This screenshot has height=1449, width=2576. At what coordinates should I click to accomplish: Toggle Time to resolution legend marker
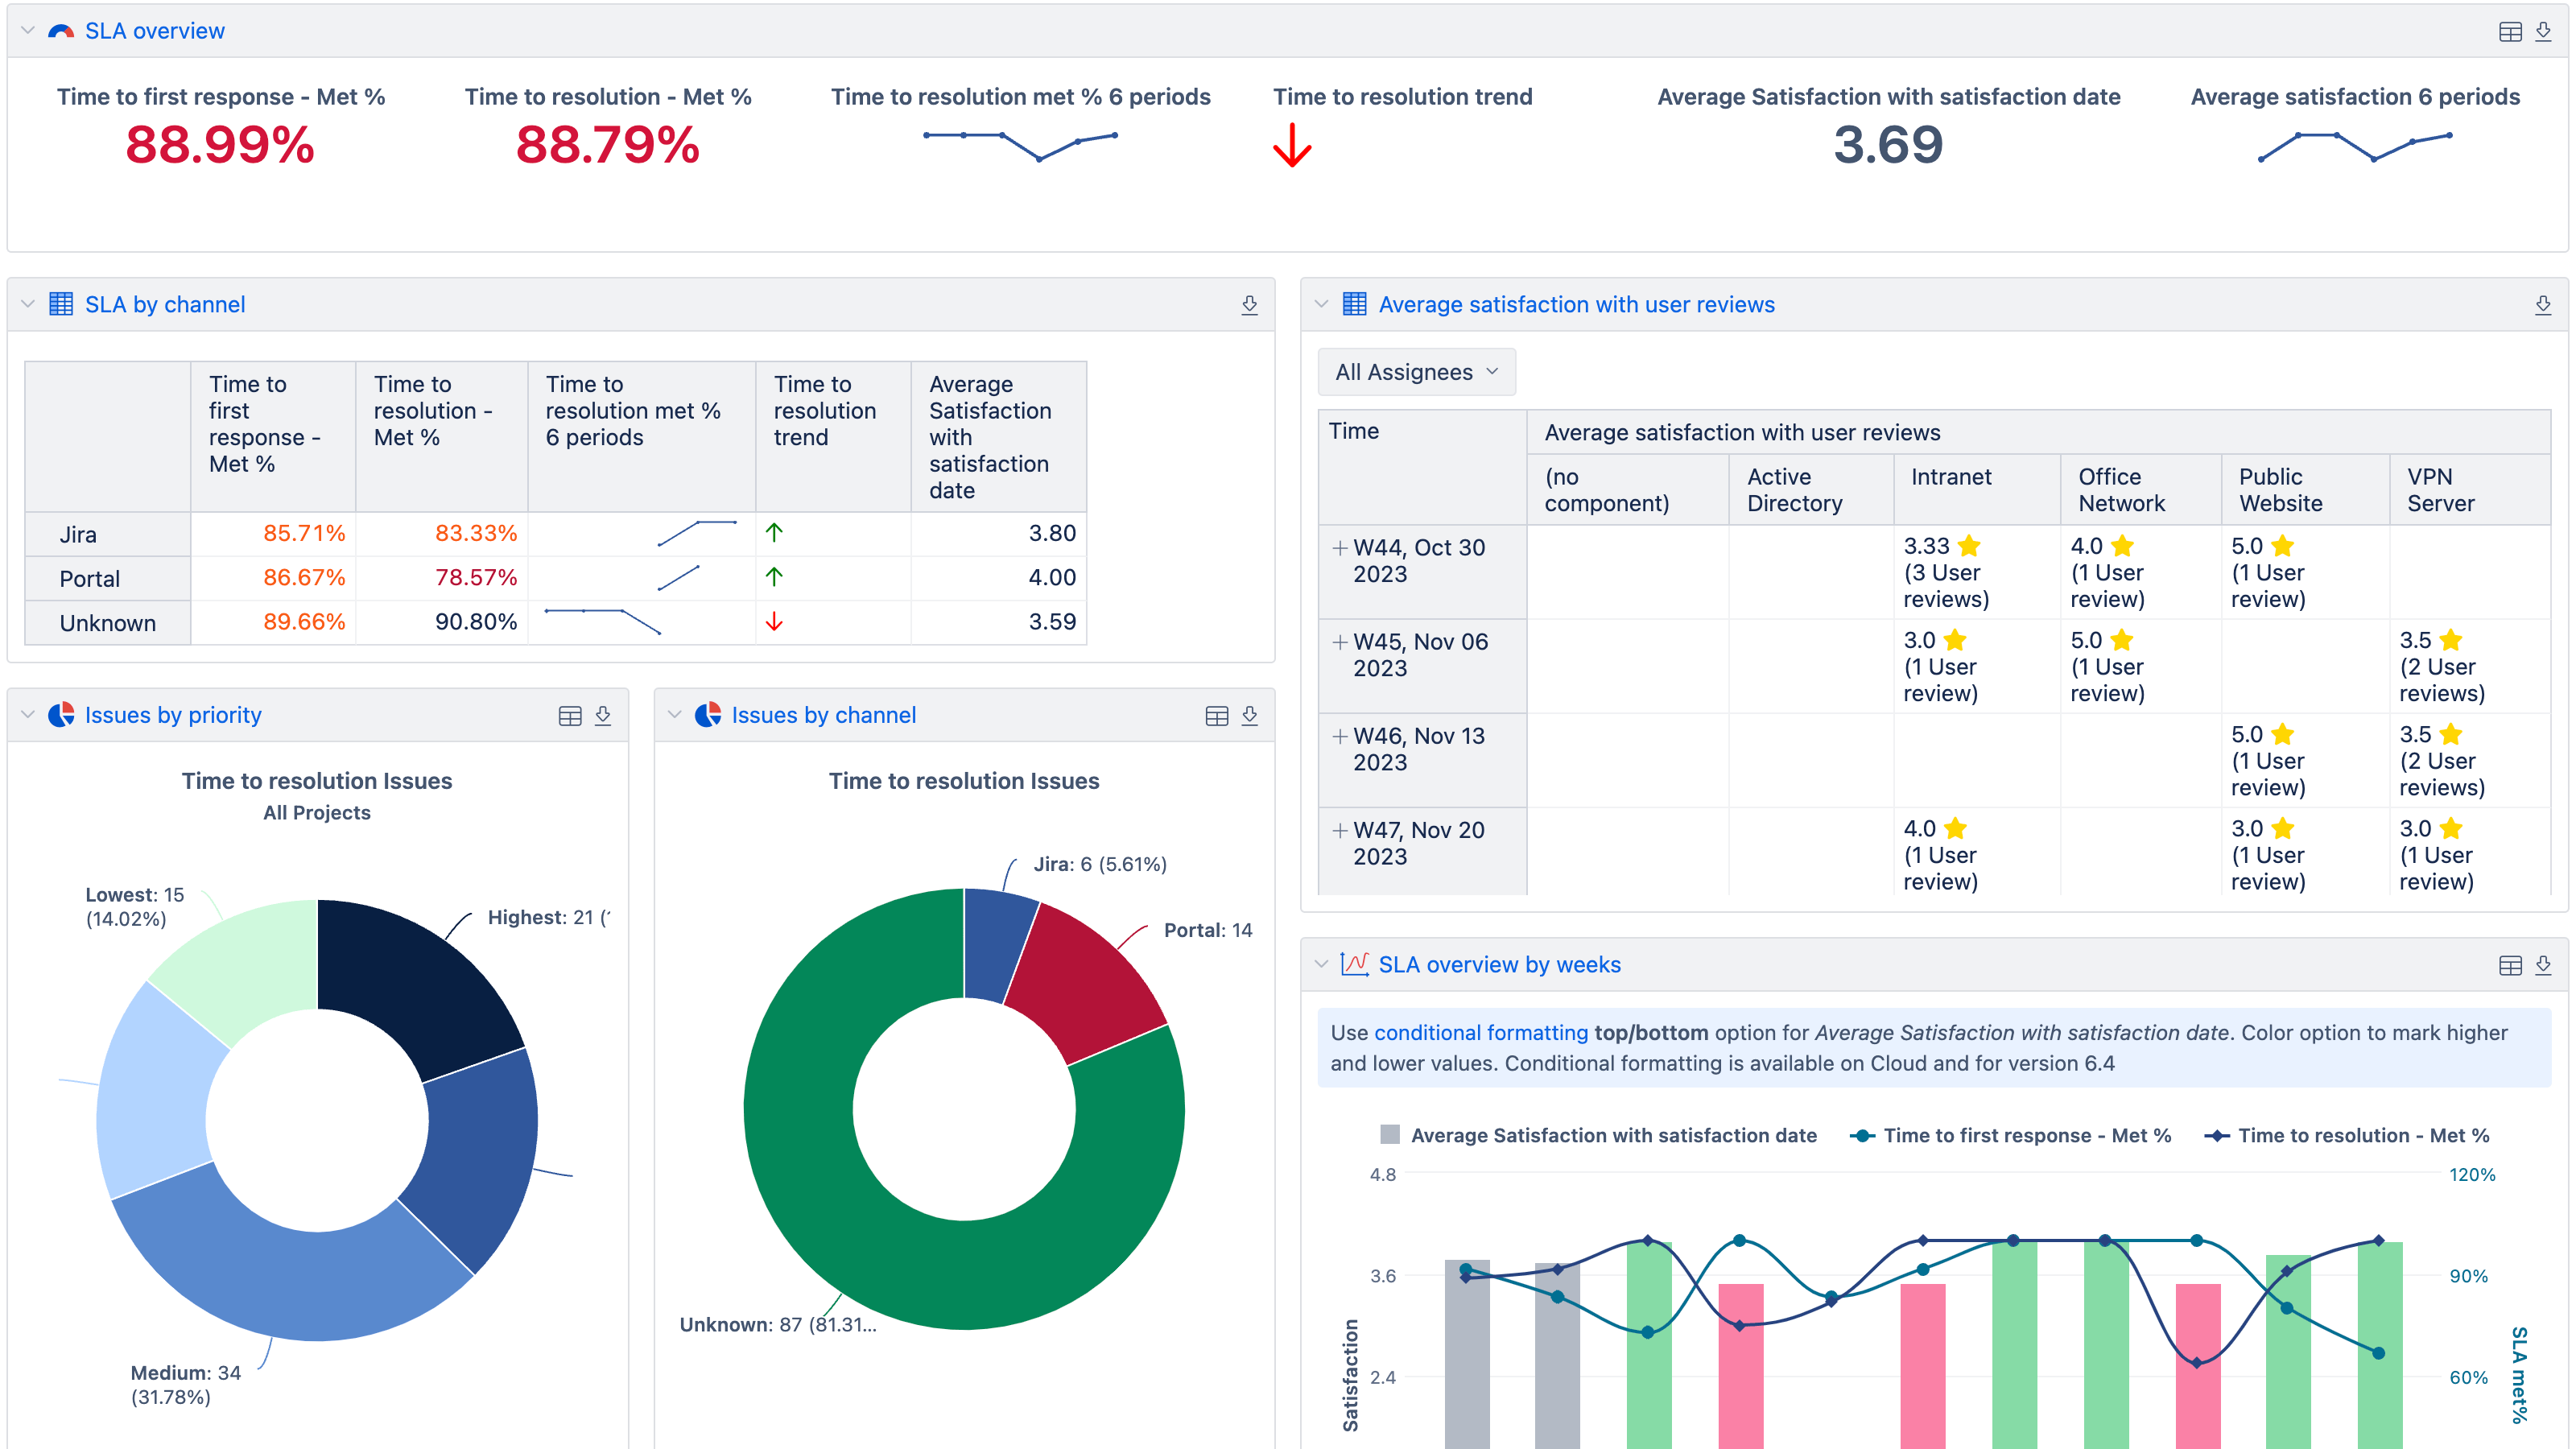[2217, 1135]
